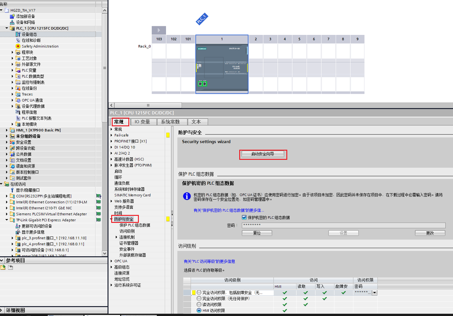Click the Safety Administration yellow-red icon

coord(18,46)
